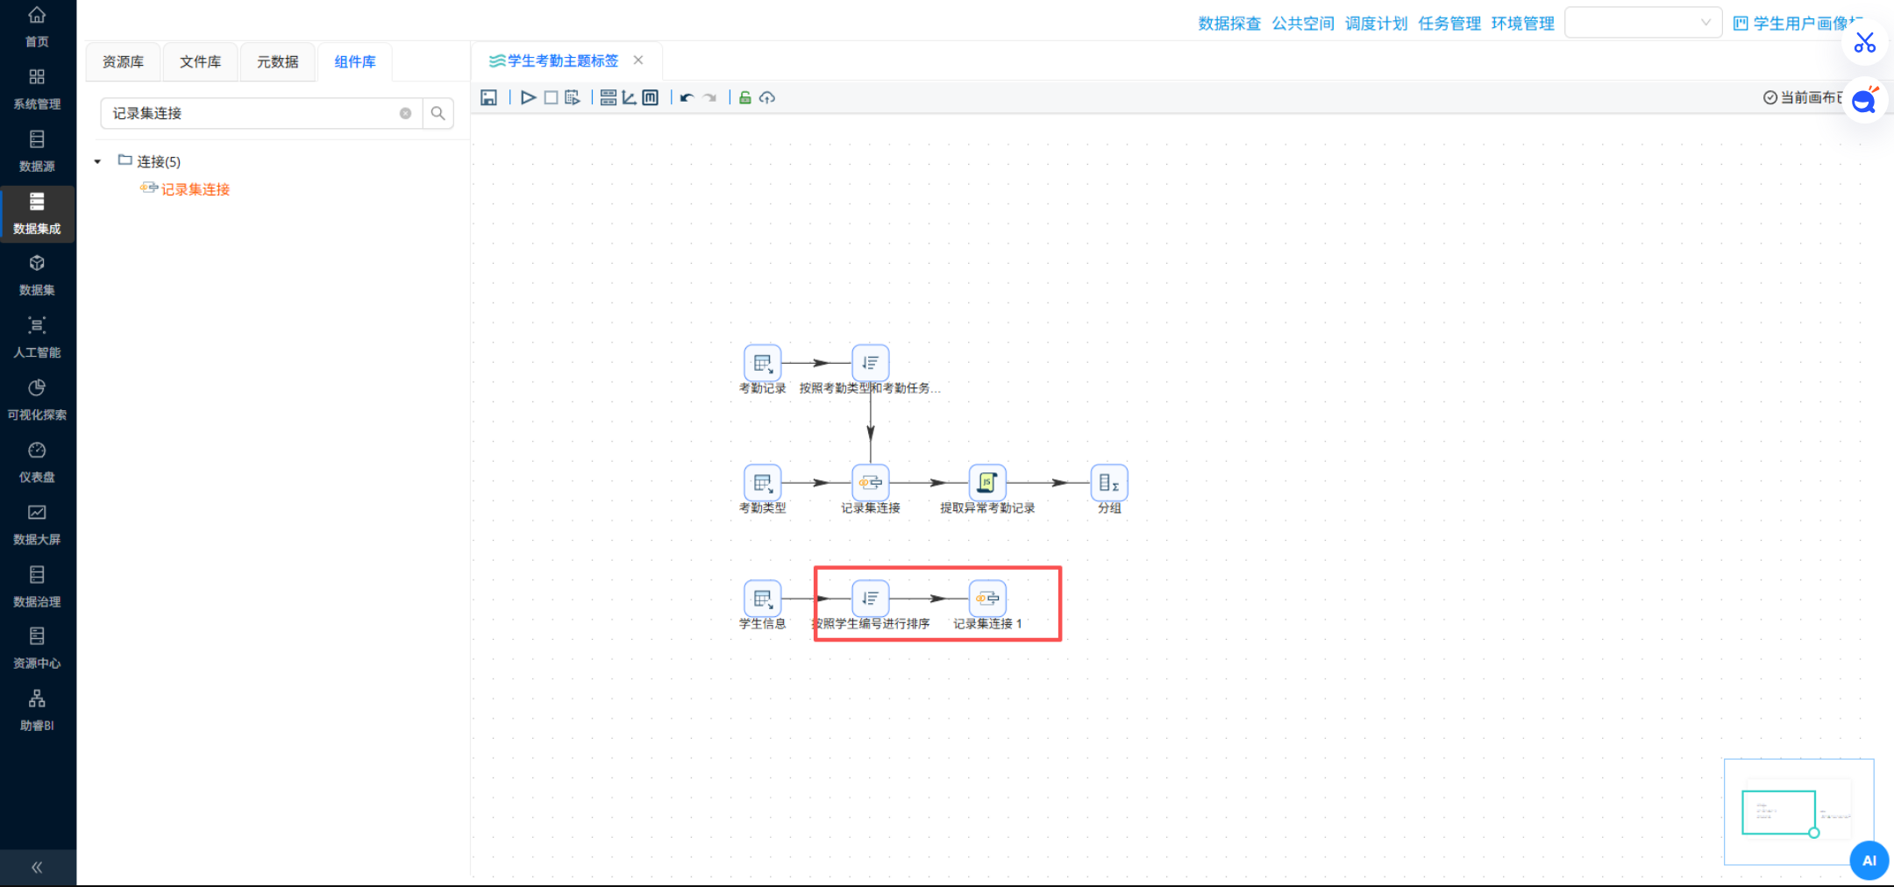
Task: Open 数据大屏 in the sidebar
Action: coord(37,524)
